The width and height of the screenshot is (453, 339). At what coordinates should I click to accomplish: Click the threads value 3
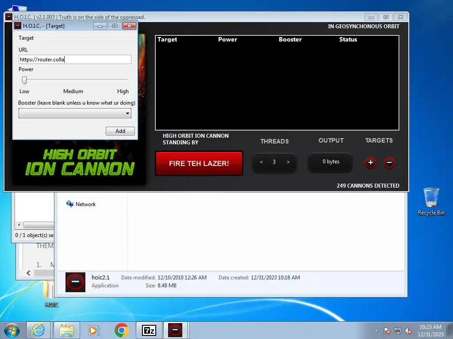coord(274,162)
